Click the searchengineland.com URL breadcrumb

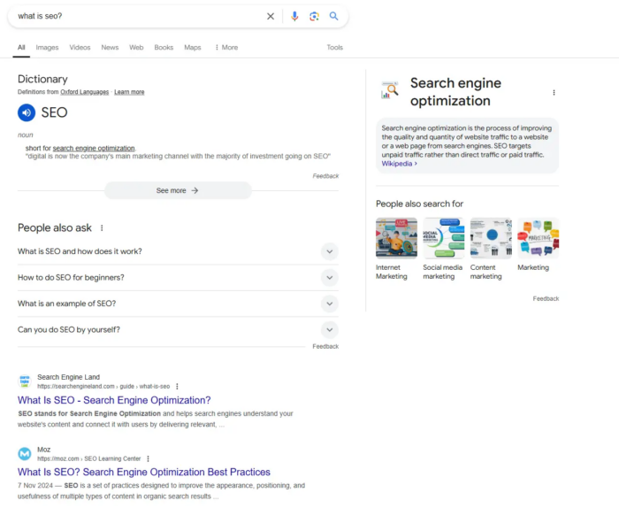[103, 387]
